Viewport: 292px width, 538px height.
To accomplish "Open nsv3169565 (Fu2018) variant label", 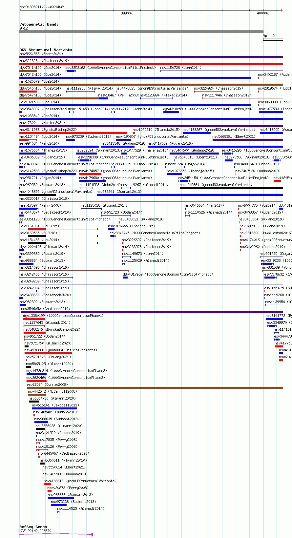I will coord(38,233).
